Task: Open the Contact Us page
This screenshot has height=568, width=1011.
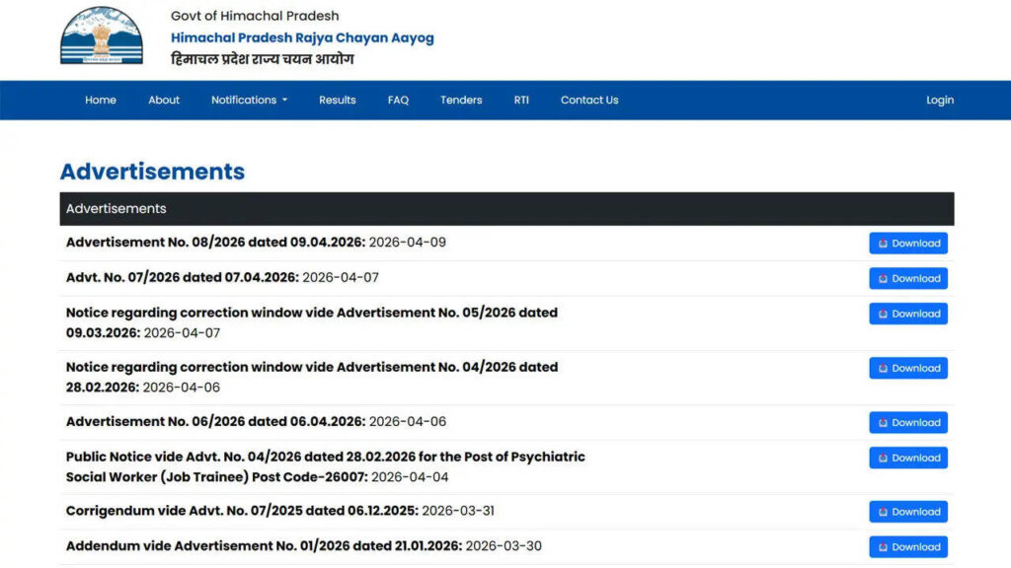Action: coord(589,101)
